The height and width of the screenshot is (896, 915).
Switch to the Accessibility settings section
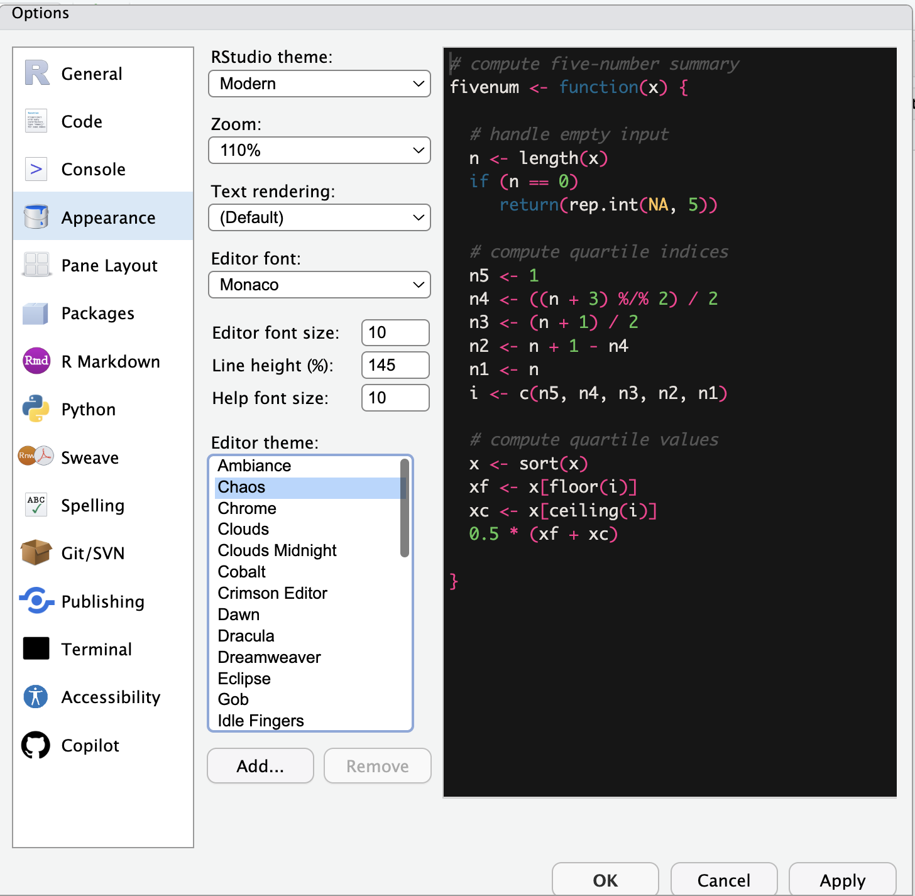[36, 697]
